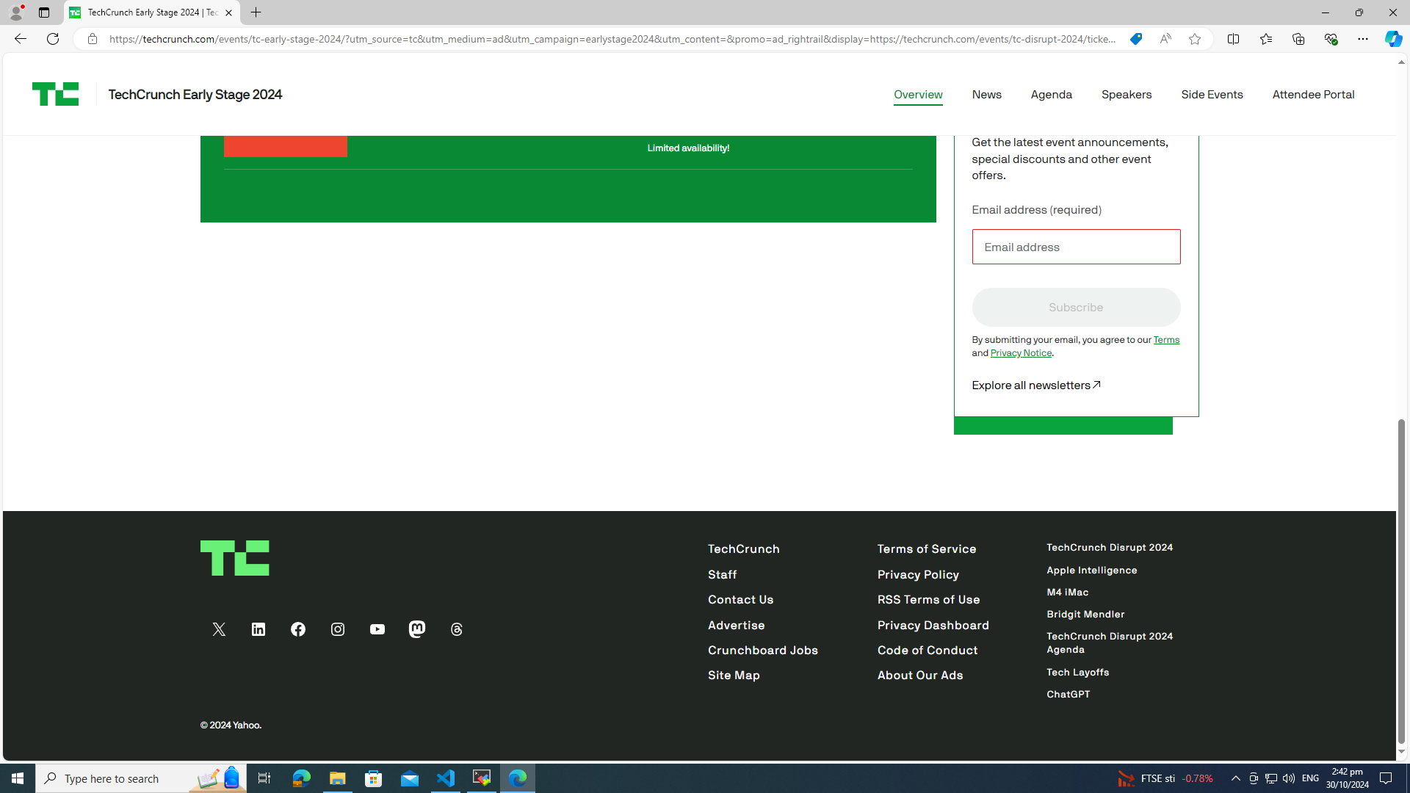Switch to the Agenda nav tab

[x=1051, y=95]
